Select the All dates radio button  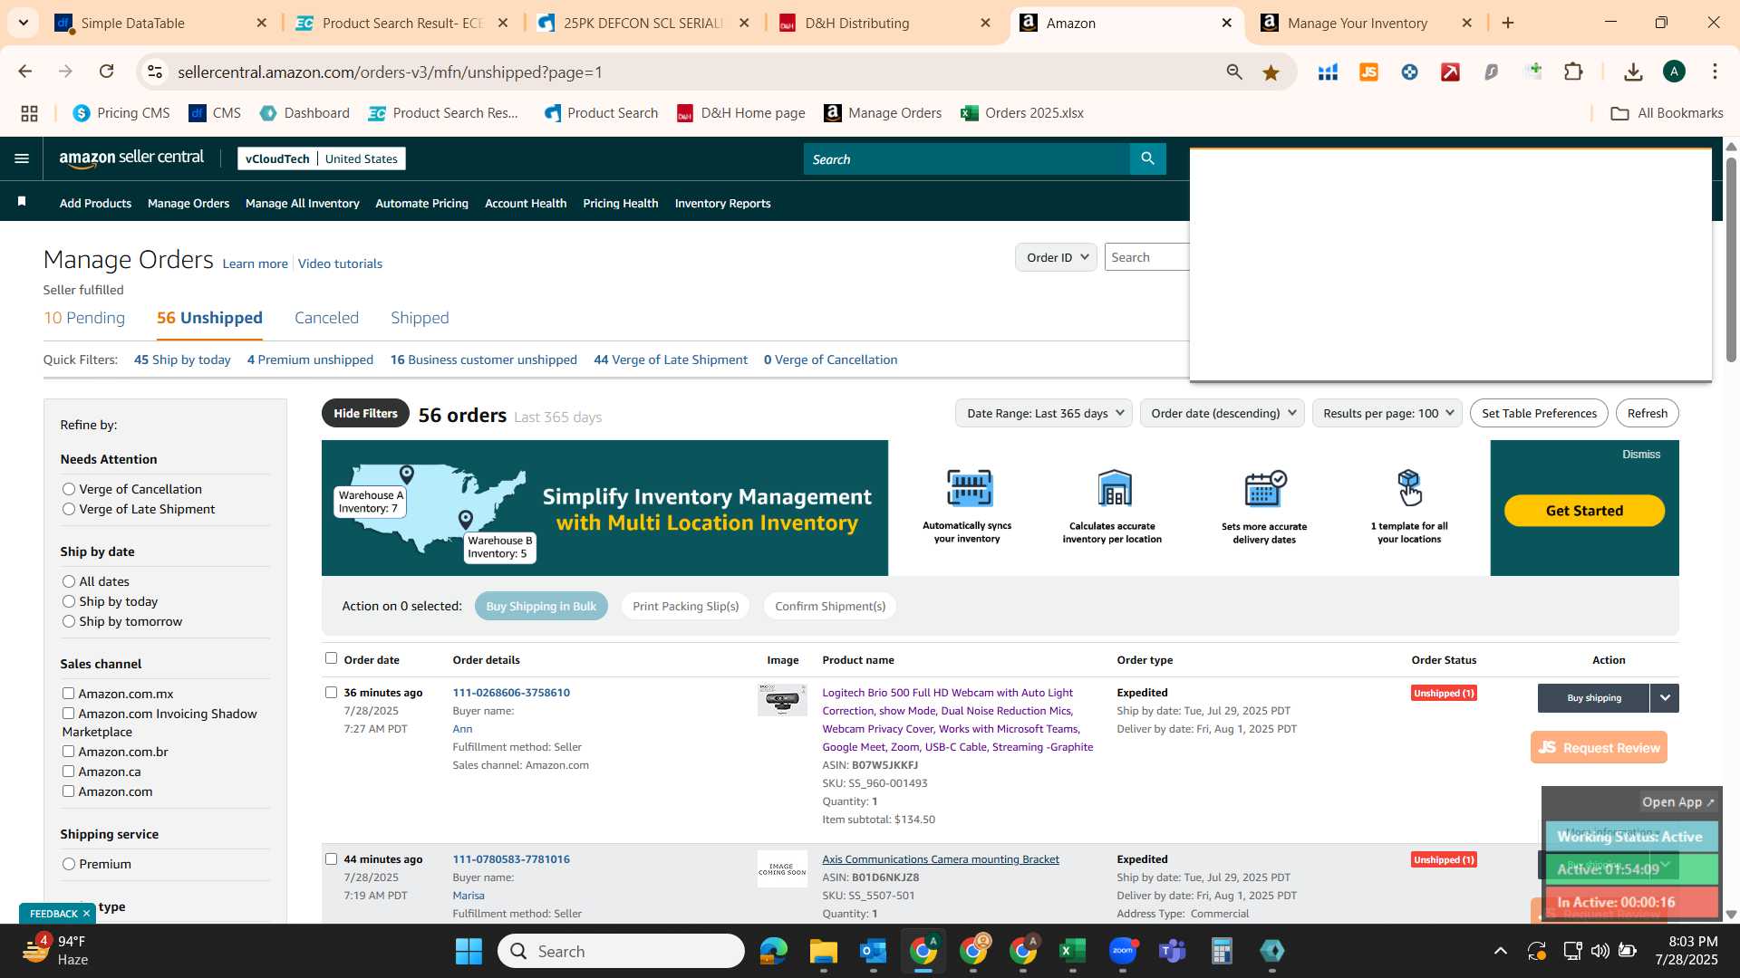click(x=69, y=581)
